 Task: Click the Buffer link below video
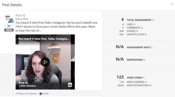coord(44,94)
